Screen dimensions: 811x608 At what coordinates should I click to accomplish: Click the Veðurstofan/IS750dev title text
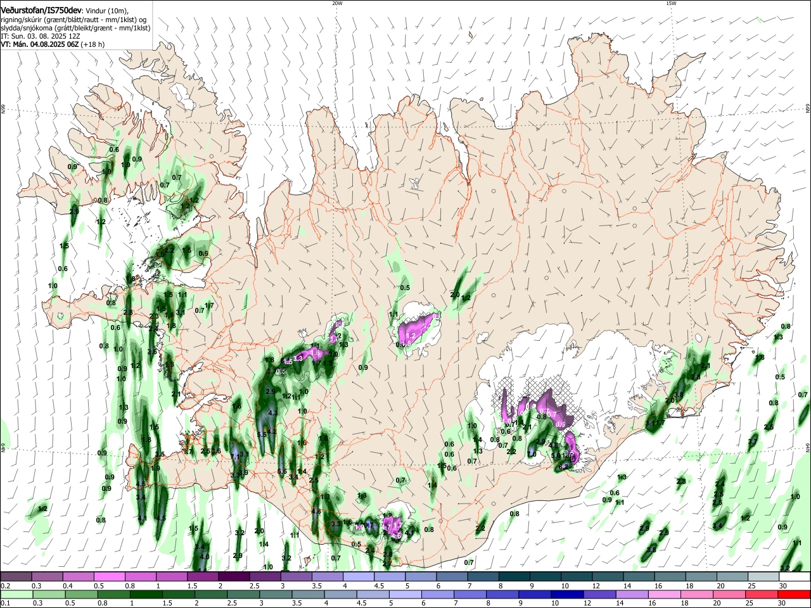click(41, 10)
